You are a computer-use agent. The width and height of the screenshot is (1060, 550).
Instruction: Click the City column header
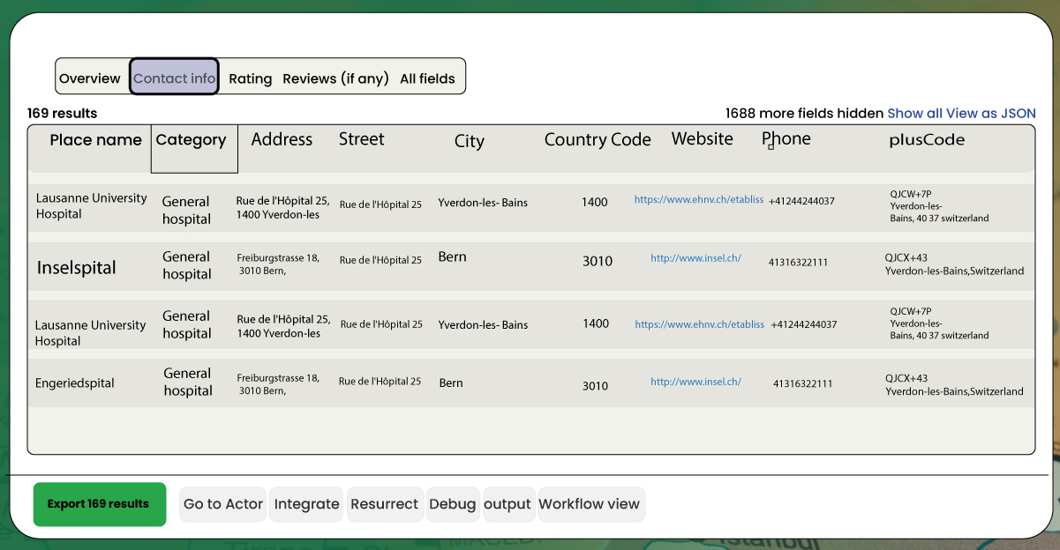coord(470,141)
